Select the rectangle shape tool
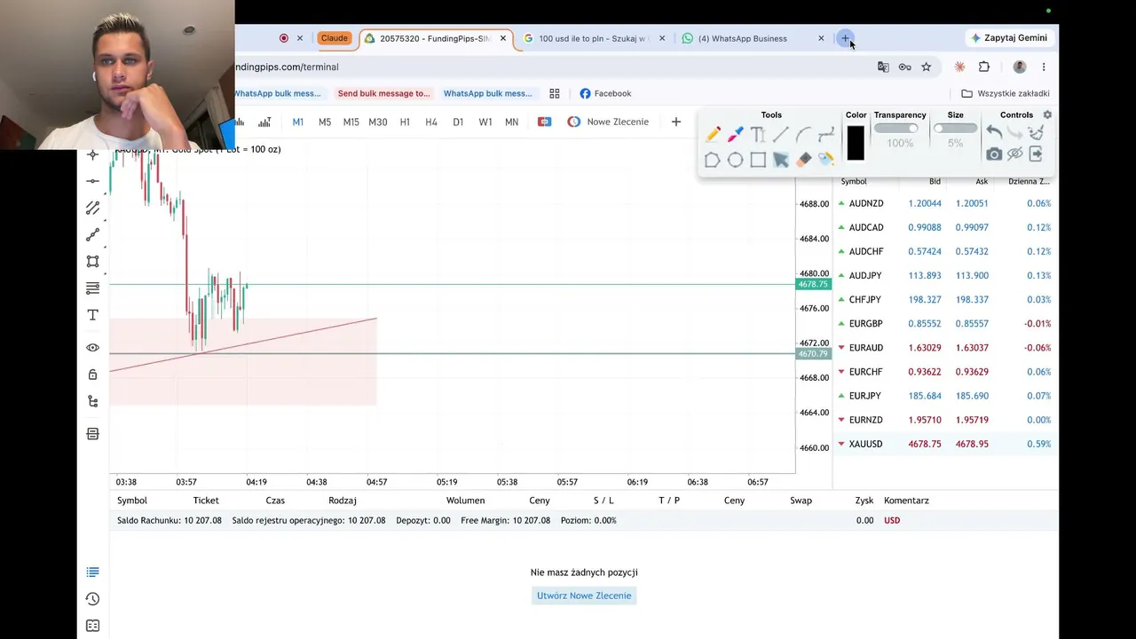 coord(758,160)
